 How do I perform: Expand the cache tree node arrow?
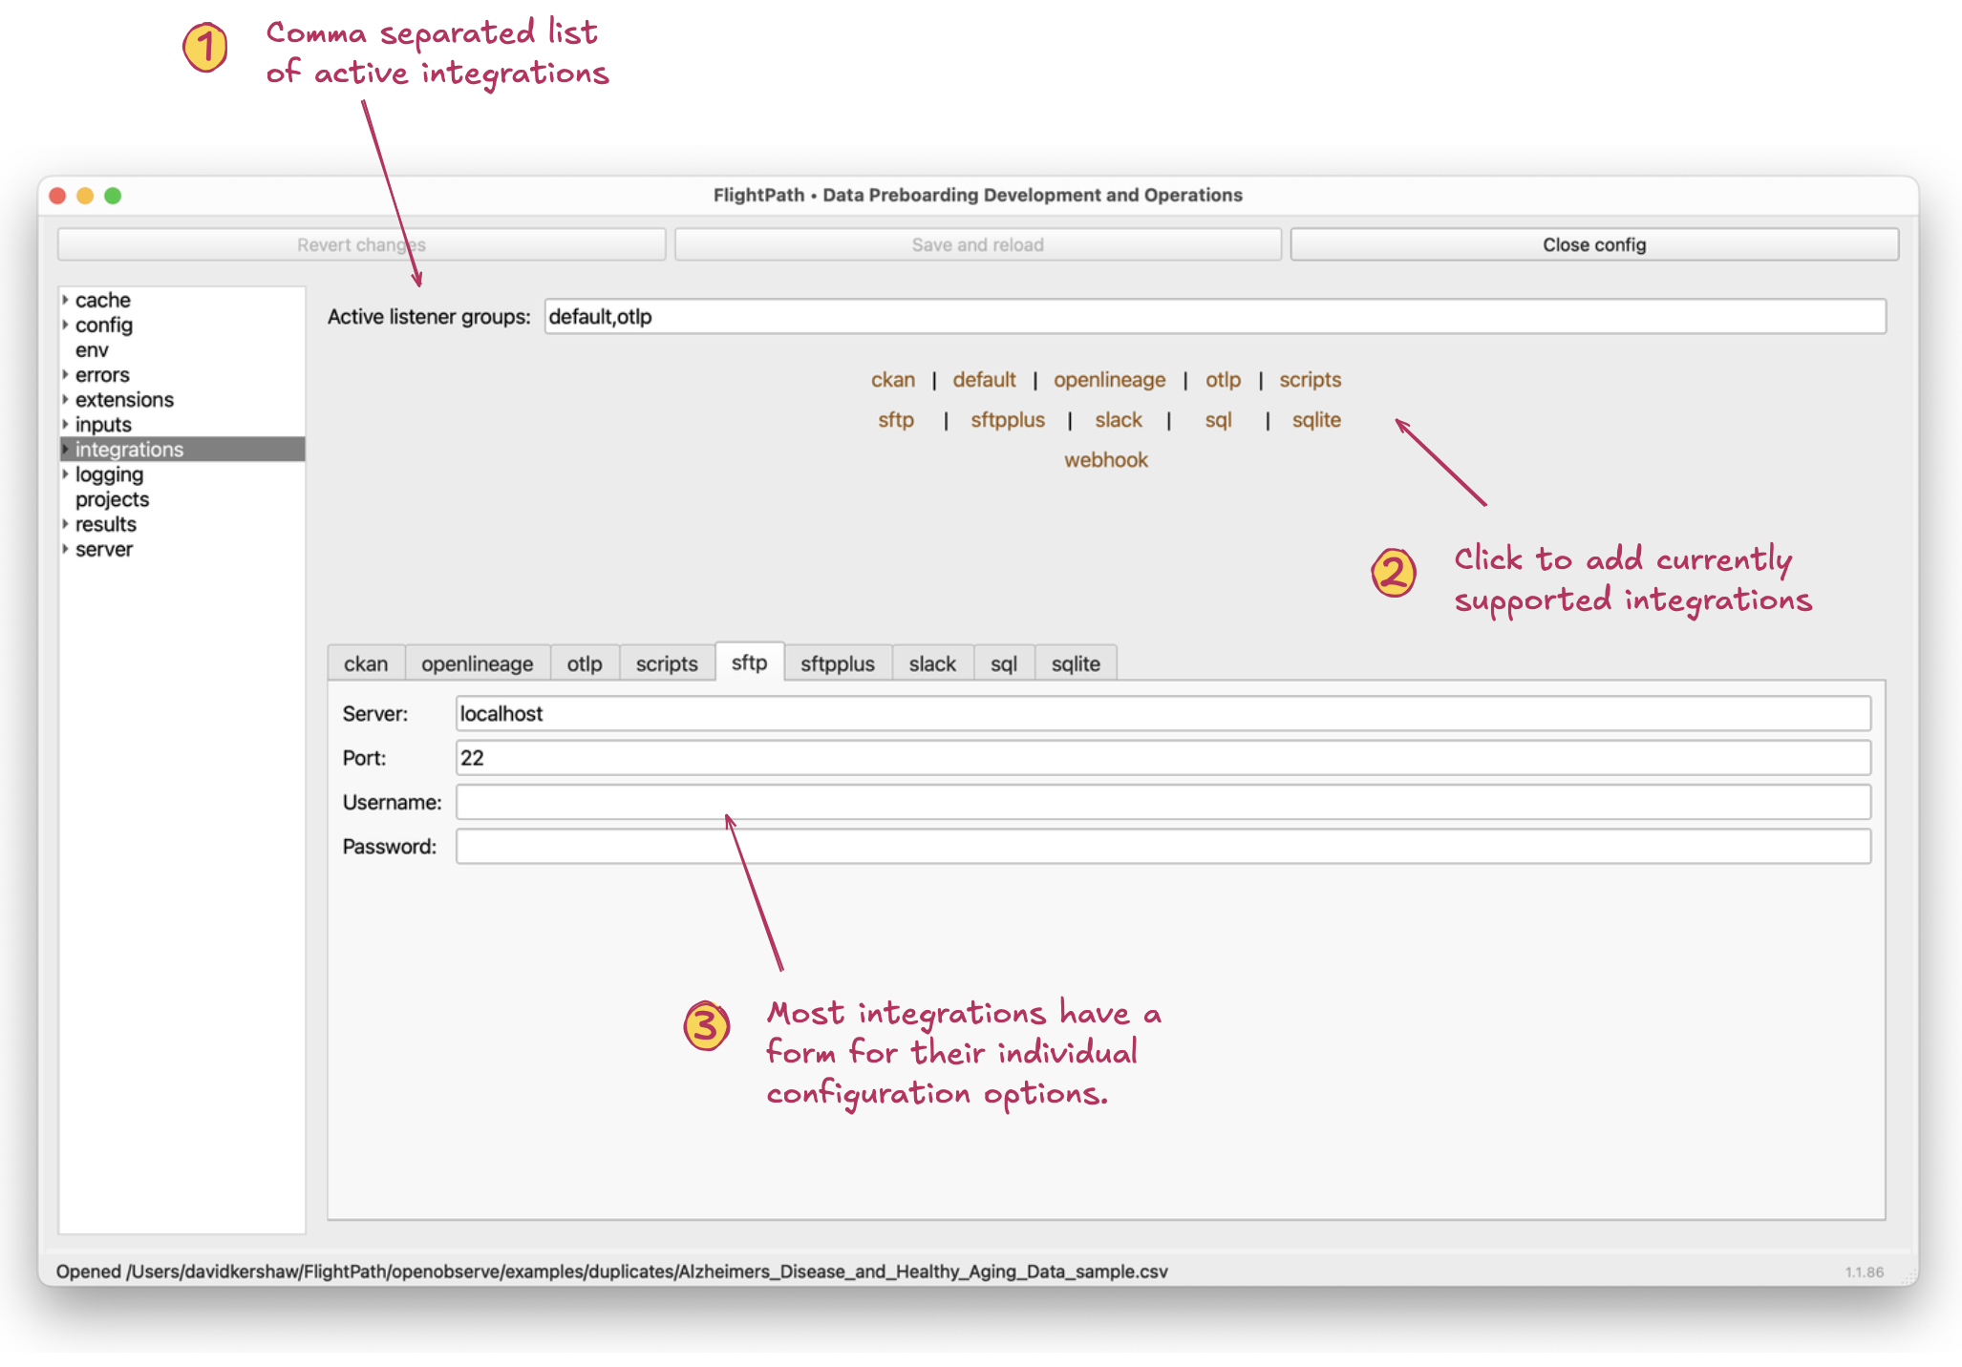65,300
